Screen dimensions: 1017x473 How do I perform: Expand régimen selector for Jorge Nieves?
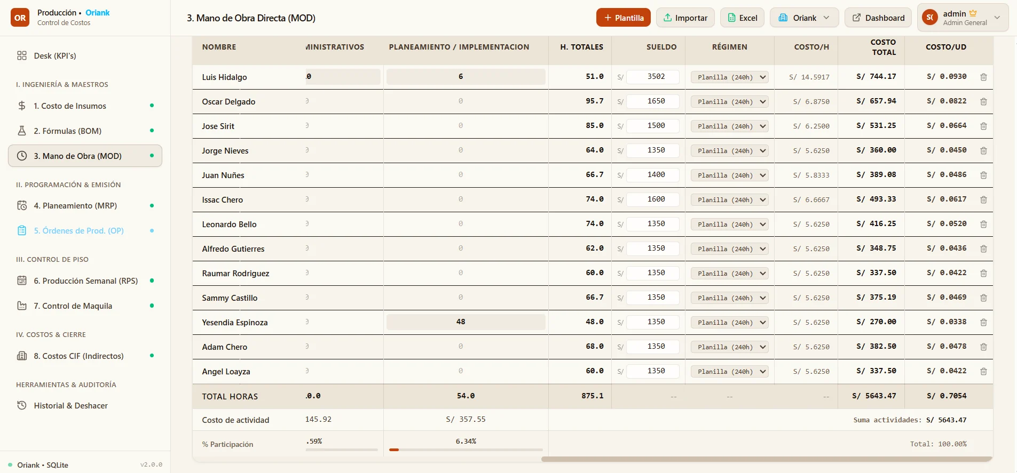click(729, 150)
